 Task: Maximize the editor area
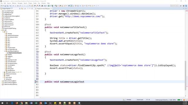click(x=186, y=8)
